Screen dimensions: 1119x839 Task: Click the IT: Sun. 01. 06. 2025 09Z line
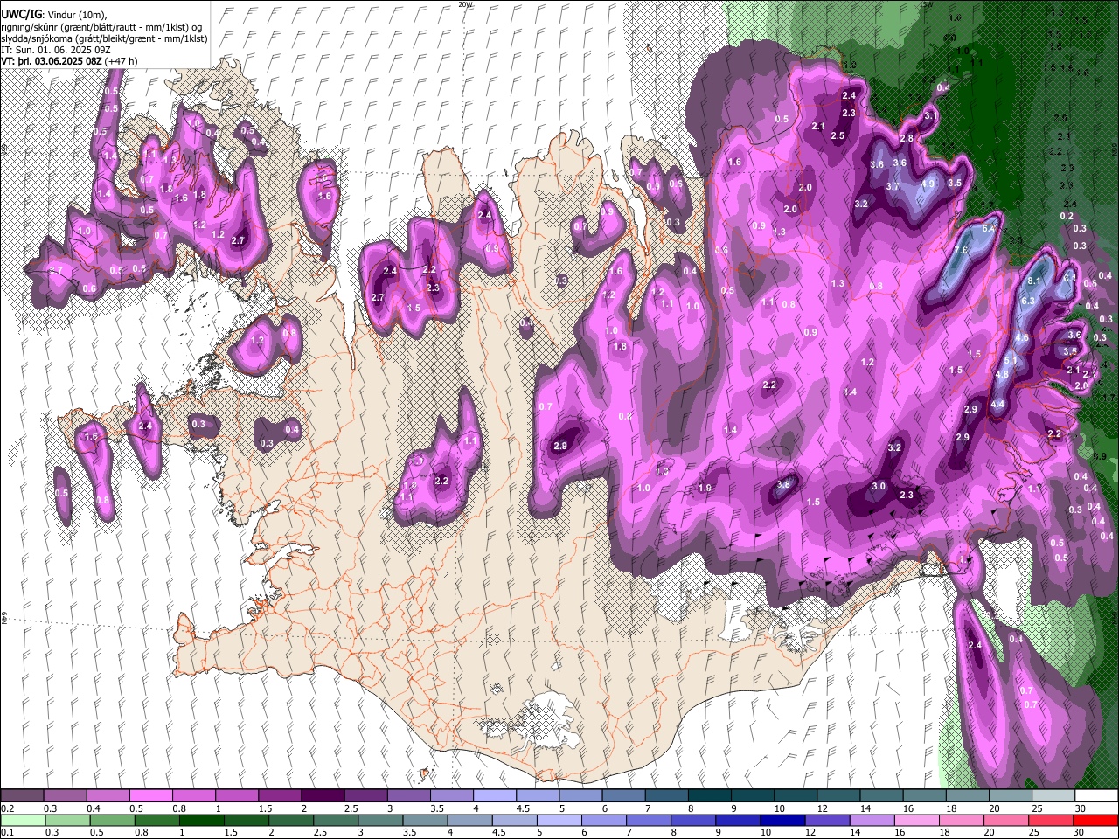click(x=55, y=50)
